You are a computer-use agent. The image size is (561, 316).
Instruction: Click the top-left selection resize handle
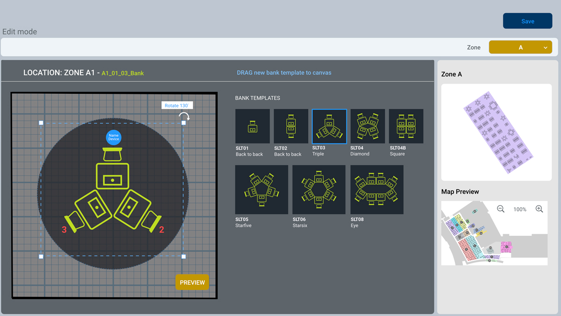click(x=41, y=123)
